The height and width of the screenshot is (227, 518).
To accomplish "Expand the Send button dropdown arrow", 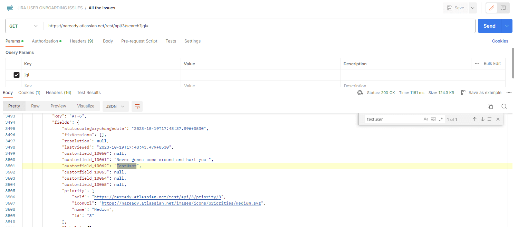I will pos(506,26).
